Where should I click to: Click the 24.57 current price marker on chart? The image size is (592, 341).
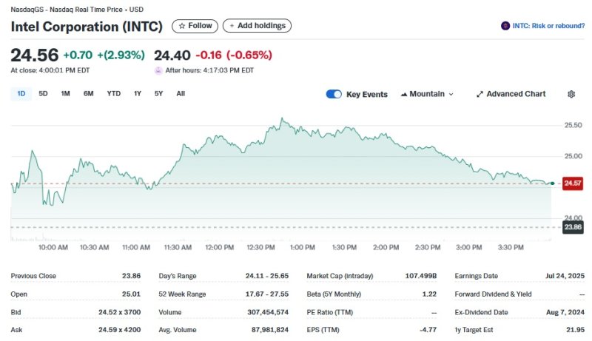point(573,183)
